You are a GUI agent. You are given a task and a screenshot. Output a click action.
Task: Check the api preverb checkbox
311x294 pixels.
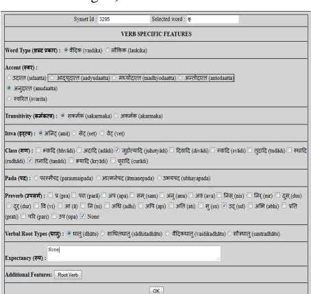click(x=140, y=206)
